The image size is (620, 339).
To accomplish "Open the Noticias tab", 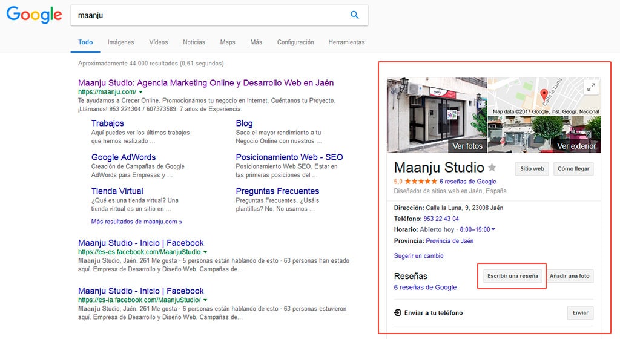I will tap(194, 42).
